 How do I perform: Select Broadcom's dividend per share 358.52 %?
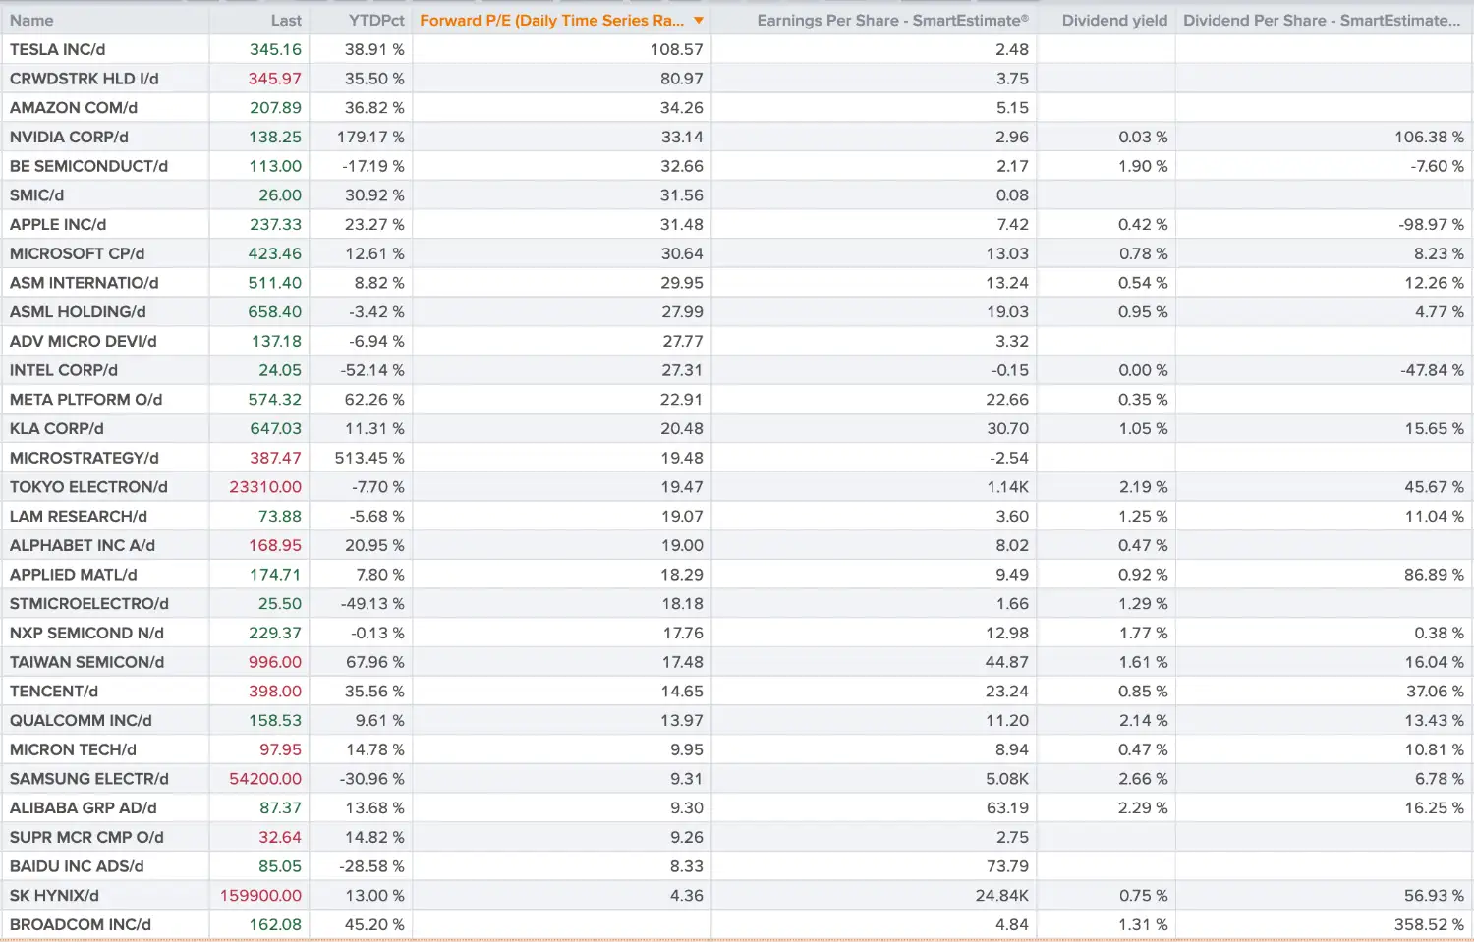coord(1429,925)
